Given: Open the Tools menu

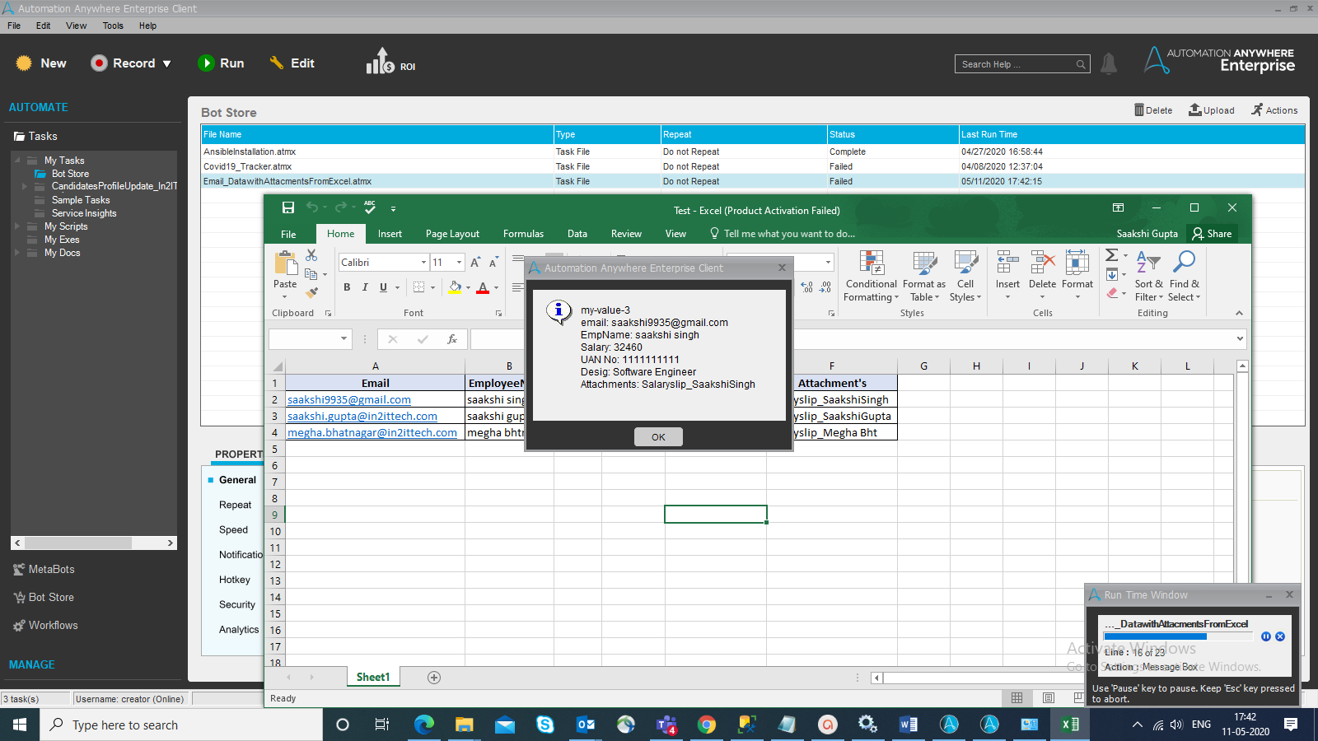Looking at the screenshot, I should 113,26.
